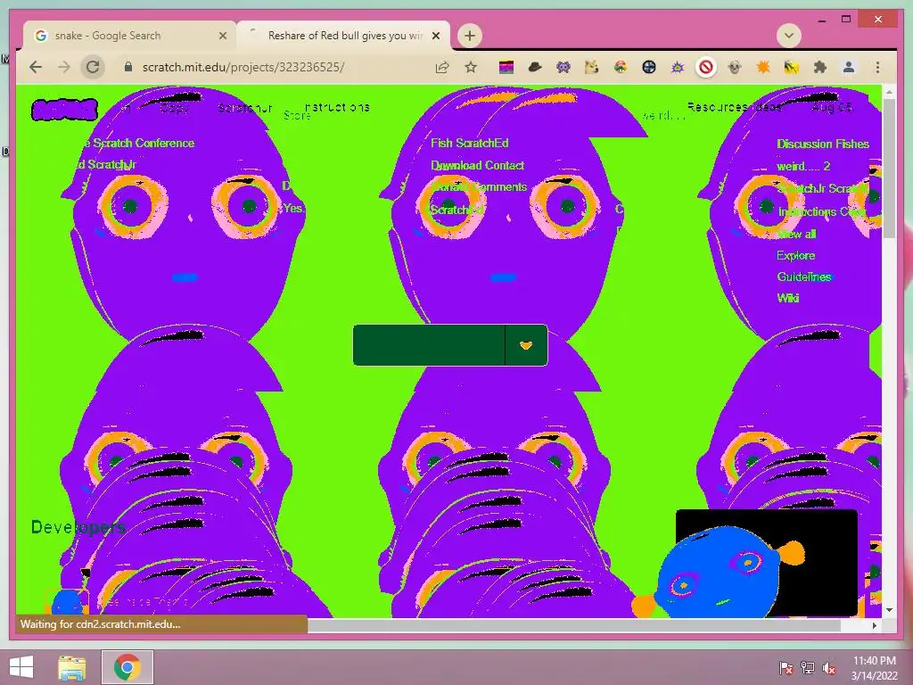The height and width of the screenshot is (685, 913).
Task: Open the striped-flag extension icon
Action: 506,68
